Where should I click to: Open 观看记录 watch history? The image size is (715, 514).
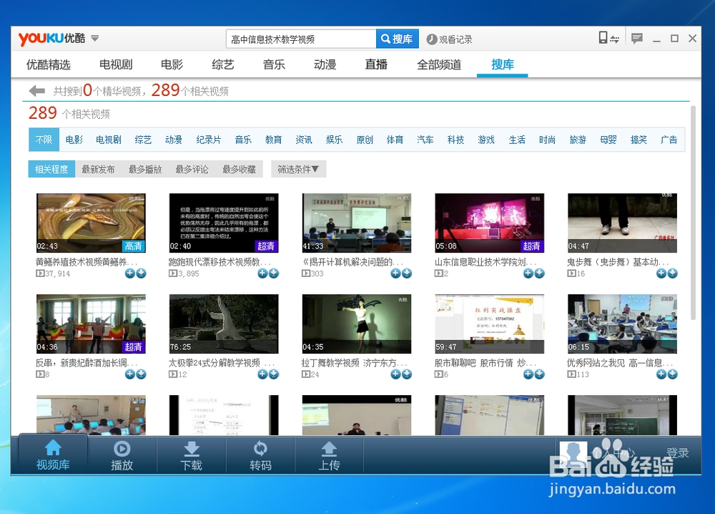[x=450, y=39]
